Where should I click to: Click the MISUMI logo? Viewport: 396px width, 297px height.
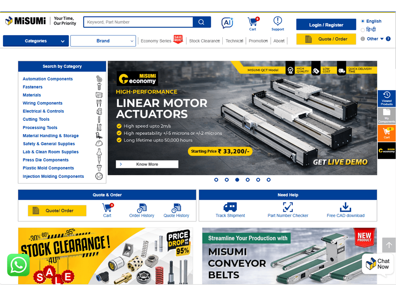click(x=26, y=21)
